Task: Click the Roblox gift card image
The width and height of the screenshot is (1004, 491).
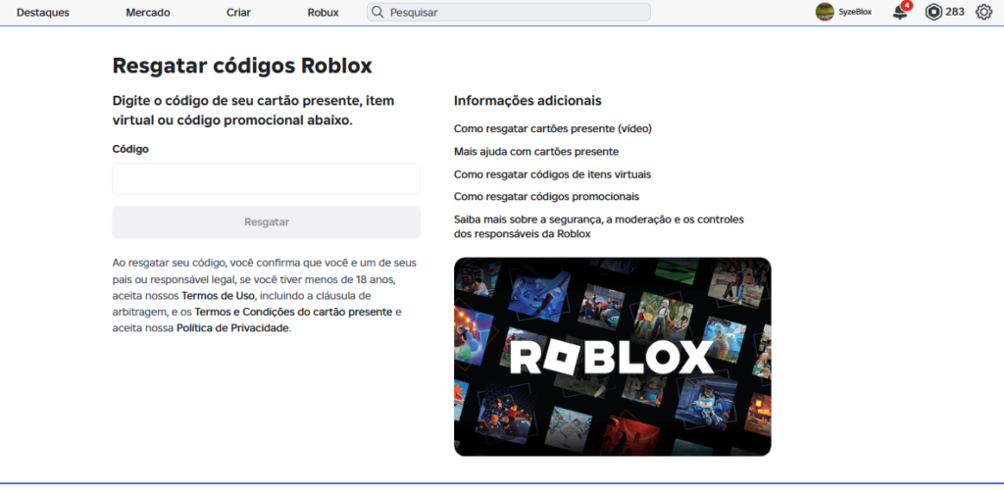Action: click(x=612, y=357)
